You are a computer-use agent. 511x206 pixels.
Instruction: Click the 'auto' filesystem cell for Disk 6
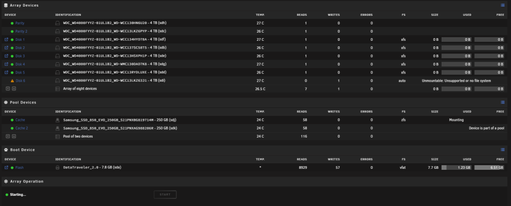(x=402, y=81)
